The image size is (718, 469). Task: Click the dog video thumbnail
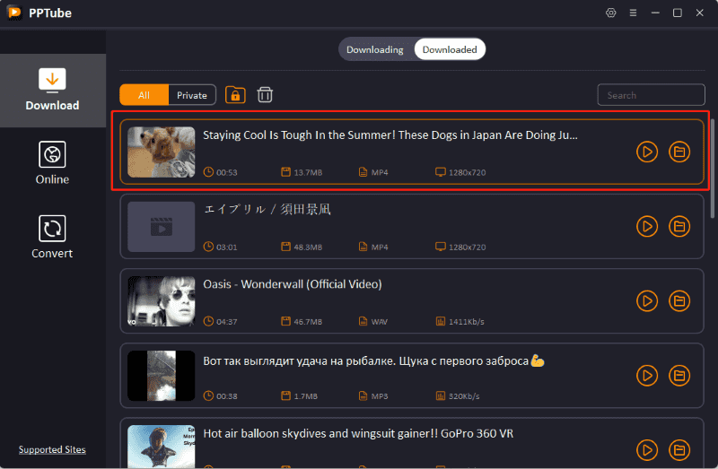click(162, 152)
